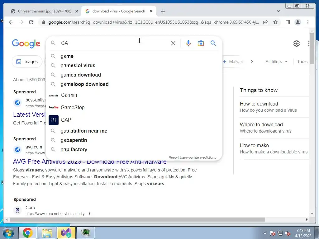Open the AVG Free Antivirus 2023 link

click(x=90, y=162)
